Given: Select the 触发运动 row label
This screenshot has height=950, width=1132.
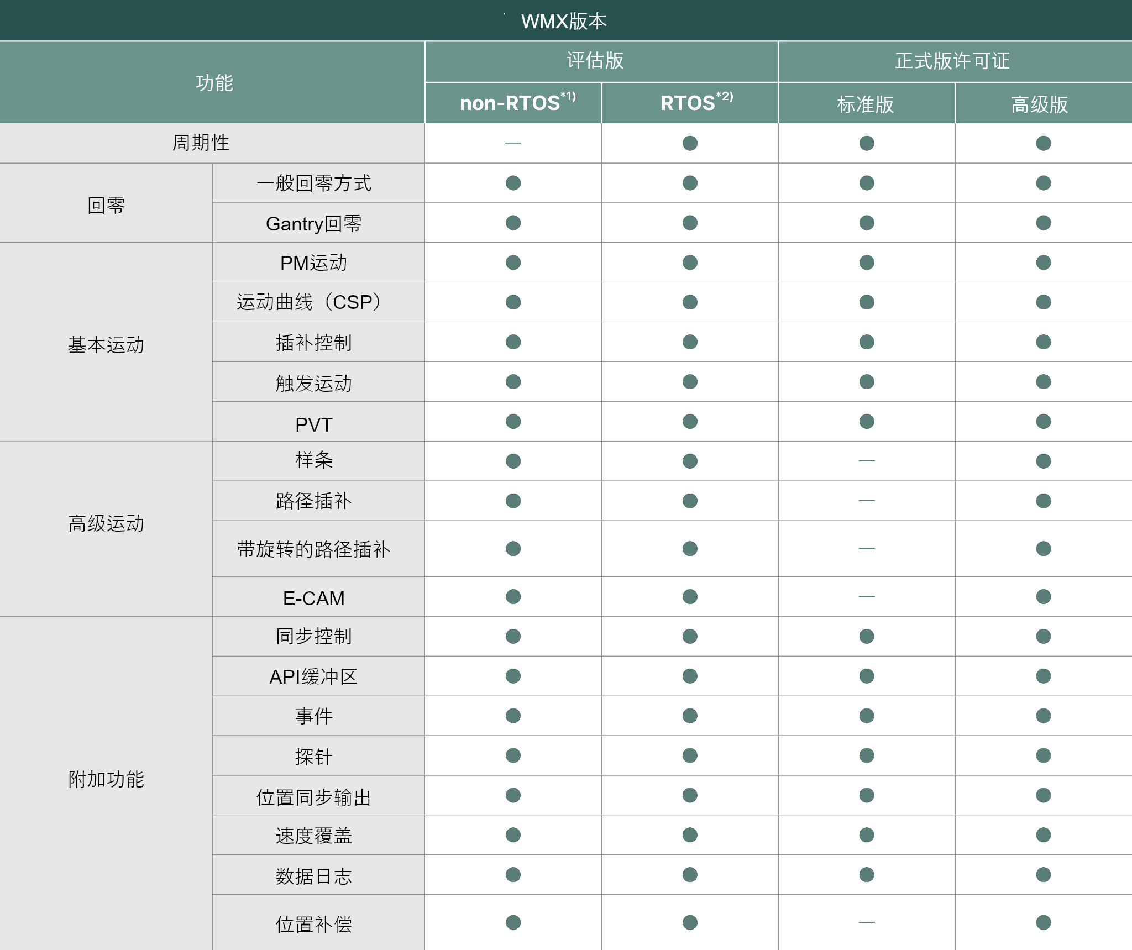Looking at the screenshot, I should (318, 382).
